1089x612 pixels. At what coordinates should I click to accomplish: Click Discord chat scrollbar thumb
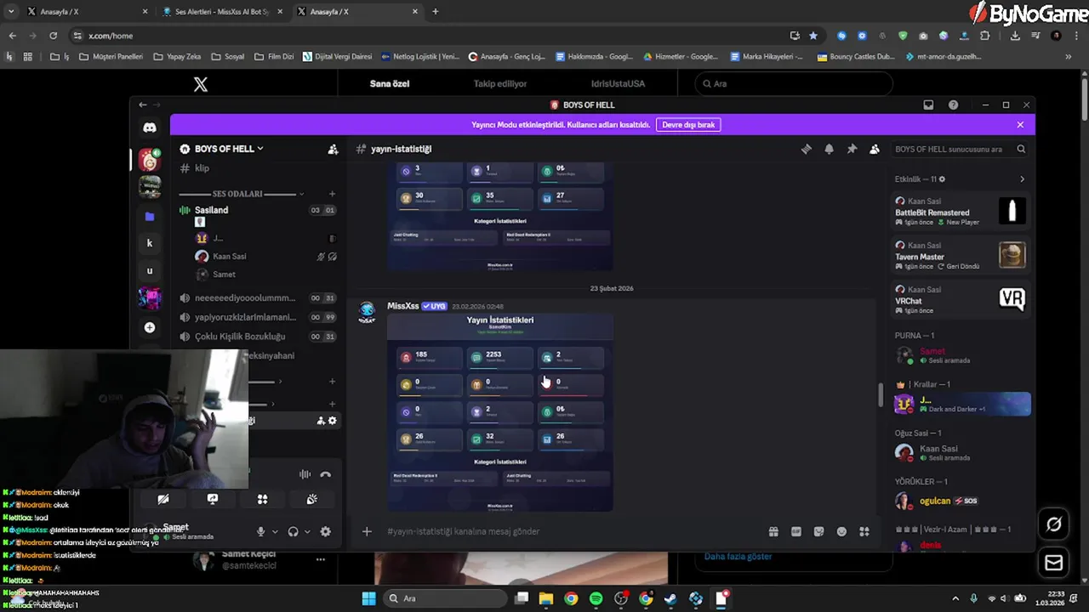(881, 395)
